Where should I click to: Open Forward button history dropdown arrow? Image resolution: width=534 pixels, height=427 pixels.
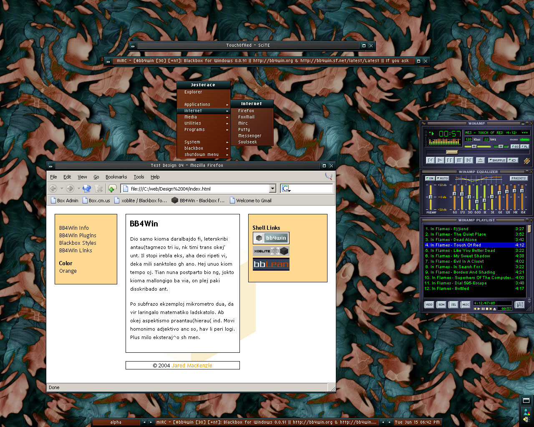coord(79,188)
